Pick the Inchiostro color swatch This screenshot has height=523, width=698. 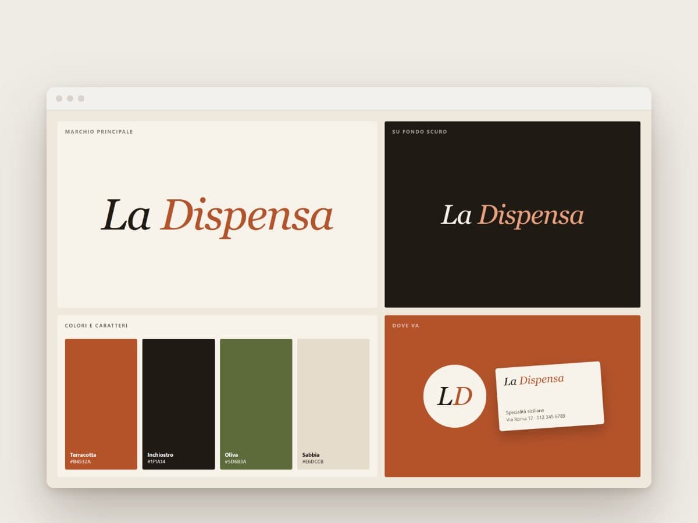pyautogui.click(x=179, y=404)
